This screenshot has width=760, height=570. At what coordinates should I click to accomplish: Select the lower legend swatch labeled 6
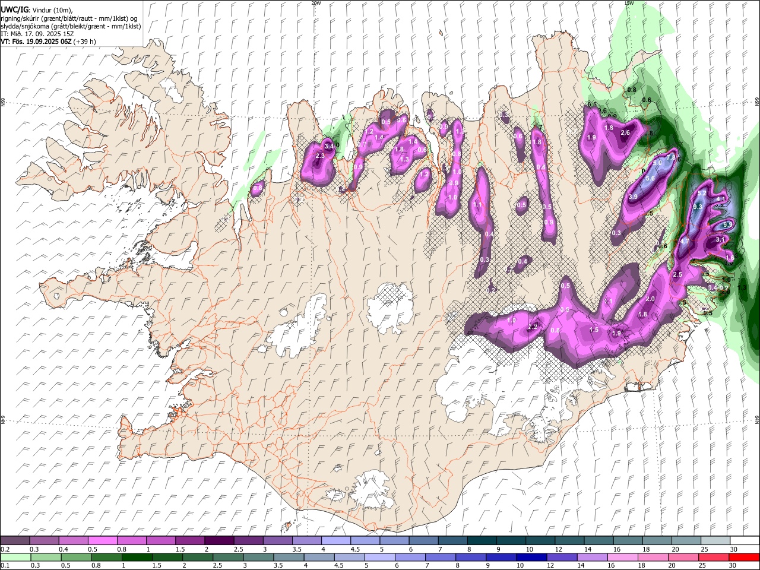coord(410,558)
